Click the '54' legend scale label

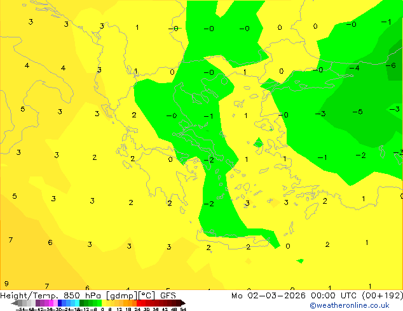pyautogui.click(x=183, y=309)
